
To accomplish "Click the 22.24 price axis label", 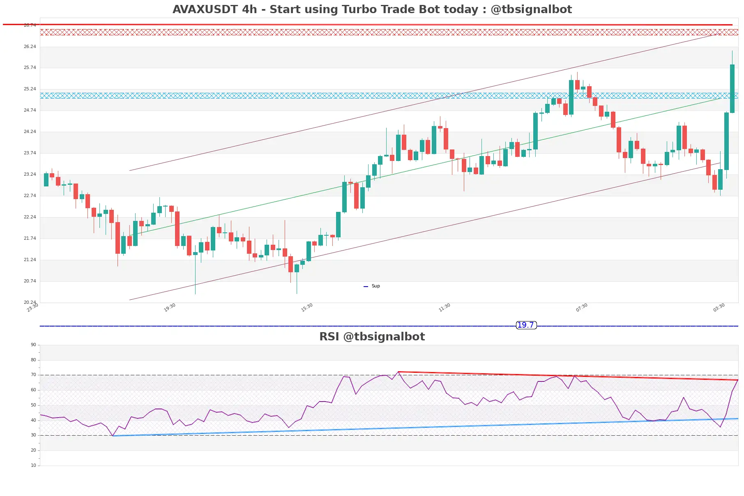I will pyautogui.click(x=30, y=217).
